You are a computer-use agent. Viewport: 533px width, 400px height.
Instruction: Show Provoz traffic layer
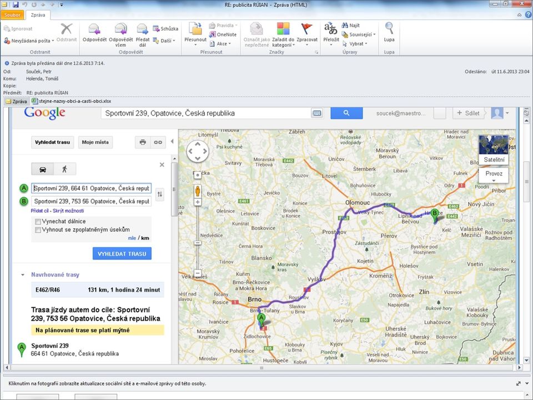494,175
